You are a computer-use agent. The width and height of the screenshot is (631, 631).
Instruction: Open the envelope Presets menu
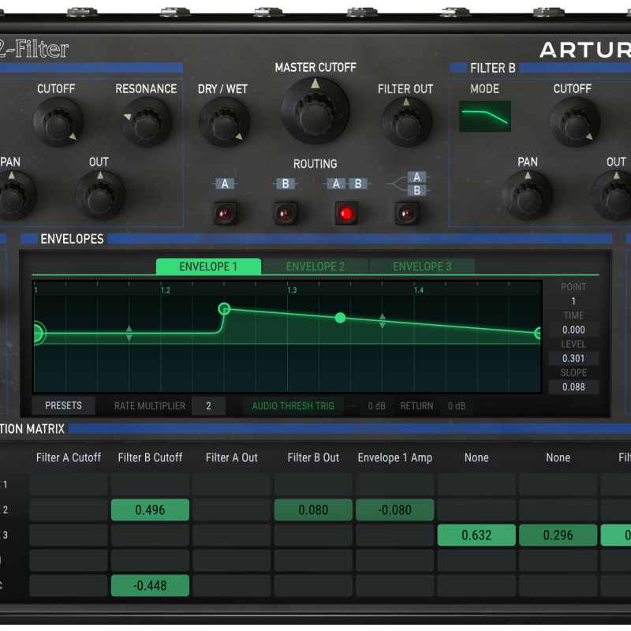64,405
